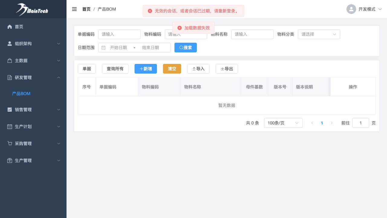
Task: Click the calendar icon in date range
Action: point(103,48)
